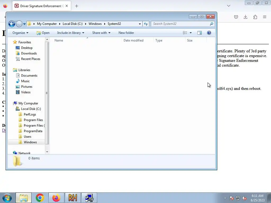This screenshot has width=271, height=203.
Task: Show hidden tray icons arrow
Action: [x=225, y=198]
